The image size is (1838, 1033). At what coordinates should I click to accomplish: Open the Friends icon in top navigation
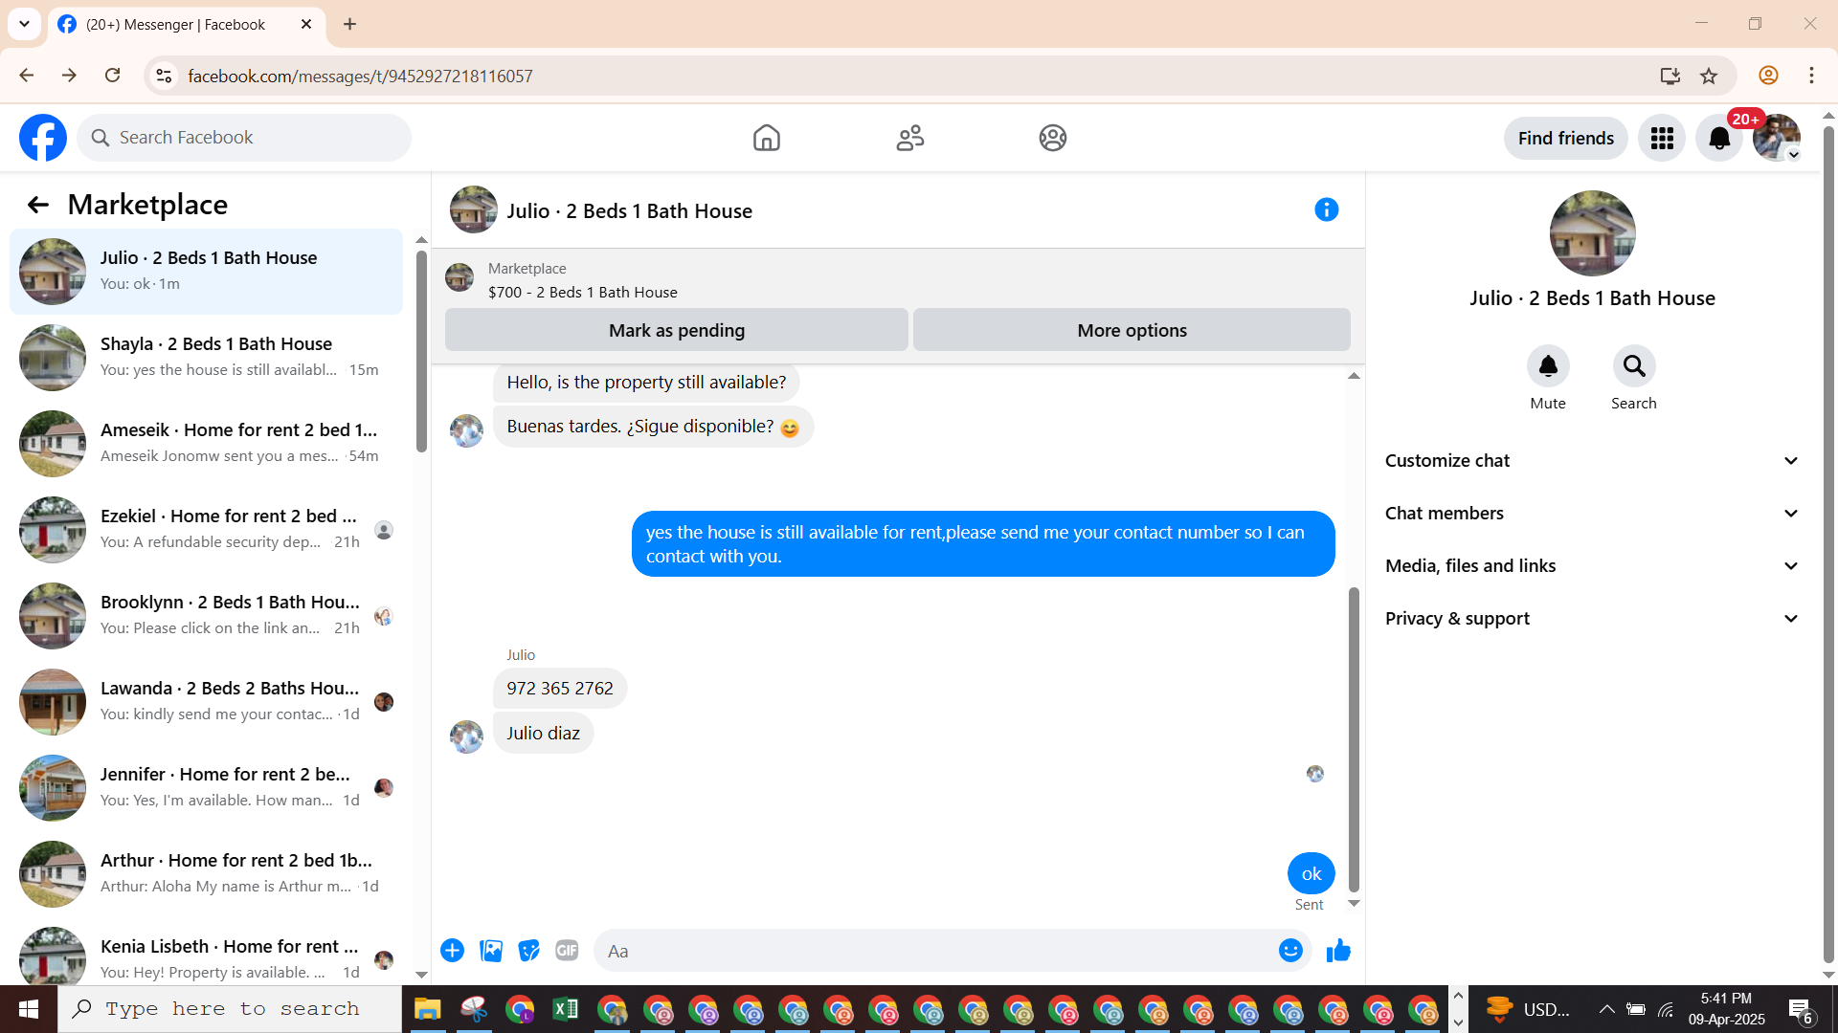[x=909, y=138]
